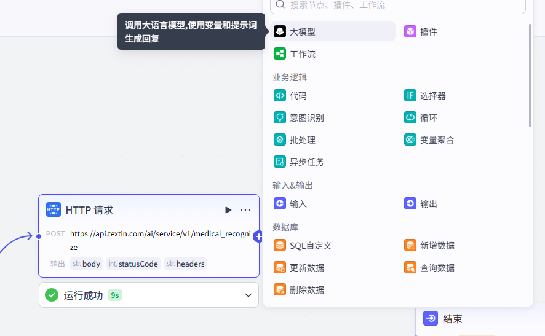
Task: Click the search magnifier icon
Action: click(x=280, y=4)
